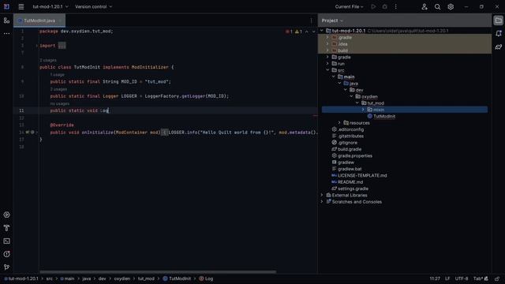Collapse the src folder
This screenshot has width=505, height=284.
coord(327,70)
